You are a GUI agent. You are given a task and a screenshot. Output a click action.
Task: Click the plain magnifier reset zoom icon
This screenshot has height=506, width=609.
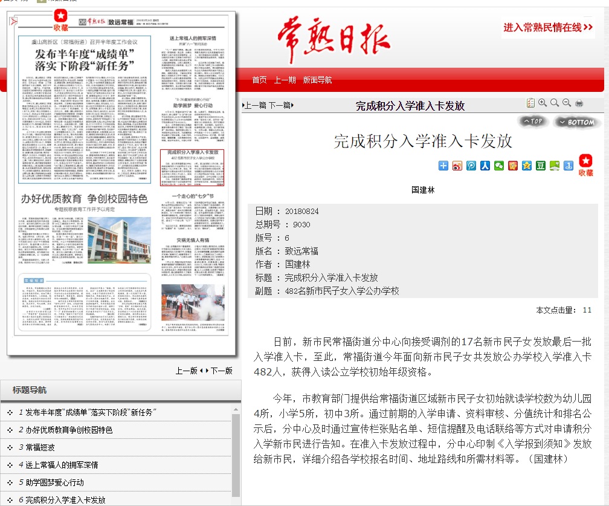tap(555, 103)
